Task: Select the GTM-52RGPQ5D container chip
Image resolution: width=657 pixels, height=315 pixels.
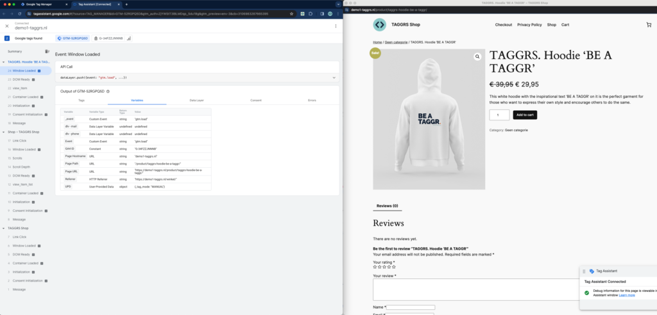Action: coord(73,38)
